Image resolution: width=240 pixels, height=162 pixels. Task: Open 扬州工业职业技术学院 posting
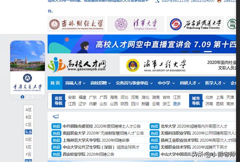pos(198,140)
